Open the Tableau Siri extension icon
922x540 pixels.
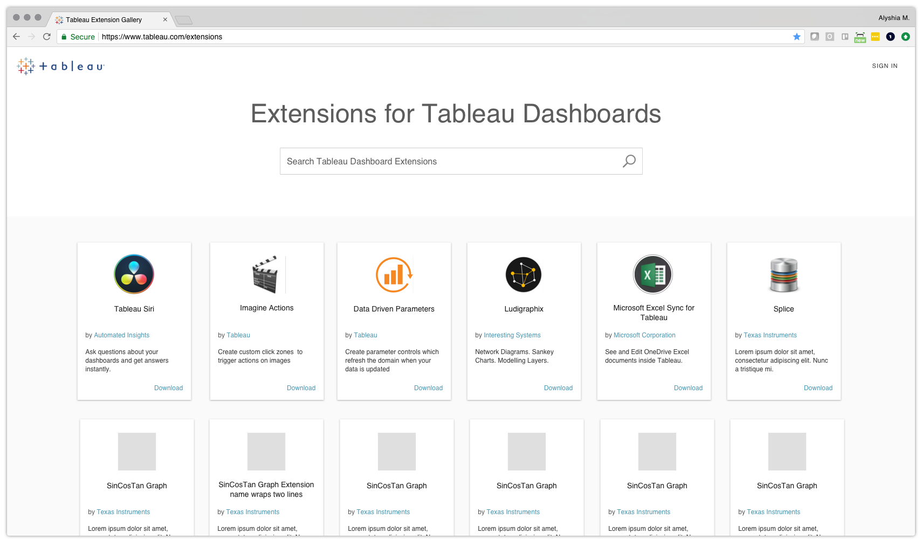pos(134,274)
